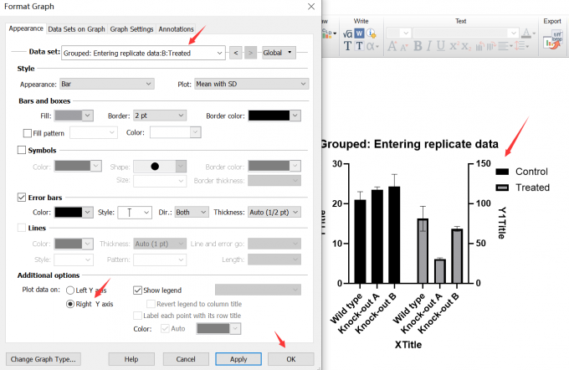Open the Appearance Bar dropdown
Screen dimensions: 569x370
(x=107, y=84)
